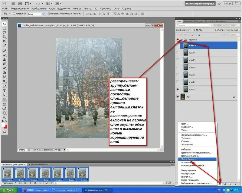This screenshot has width=242, height=193.
Task: Click the background color swatch
Action: point(6,127)
